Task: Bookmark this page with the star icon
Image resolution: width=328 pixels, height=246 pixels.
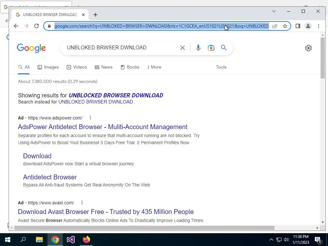Action: [285, 26]
